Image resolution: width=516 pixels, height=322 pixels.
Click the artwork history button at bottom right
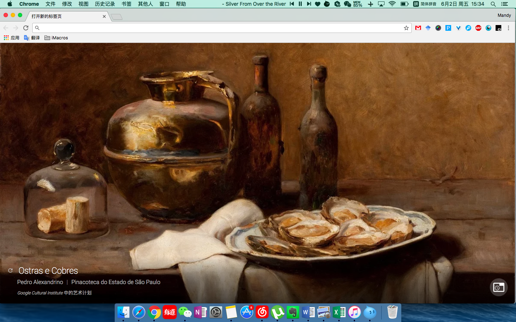coord(499,287)
